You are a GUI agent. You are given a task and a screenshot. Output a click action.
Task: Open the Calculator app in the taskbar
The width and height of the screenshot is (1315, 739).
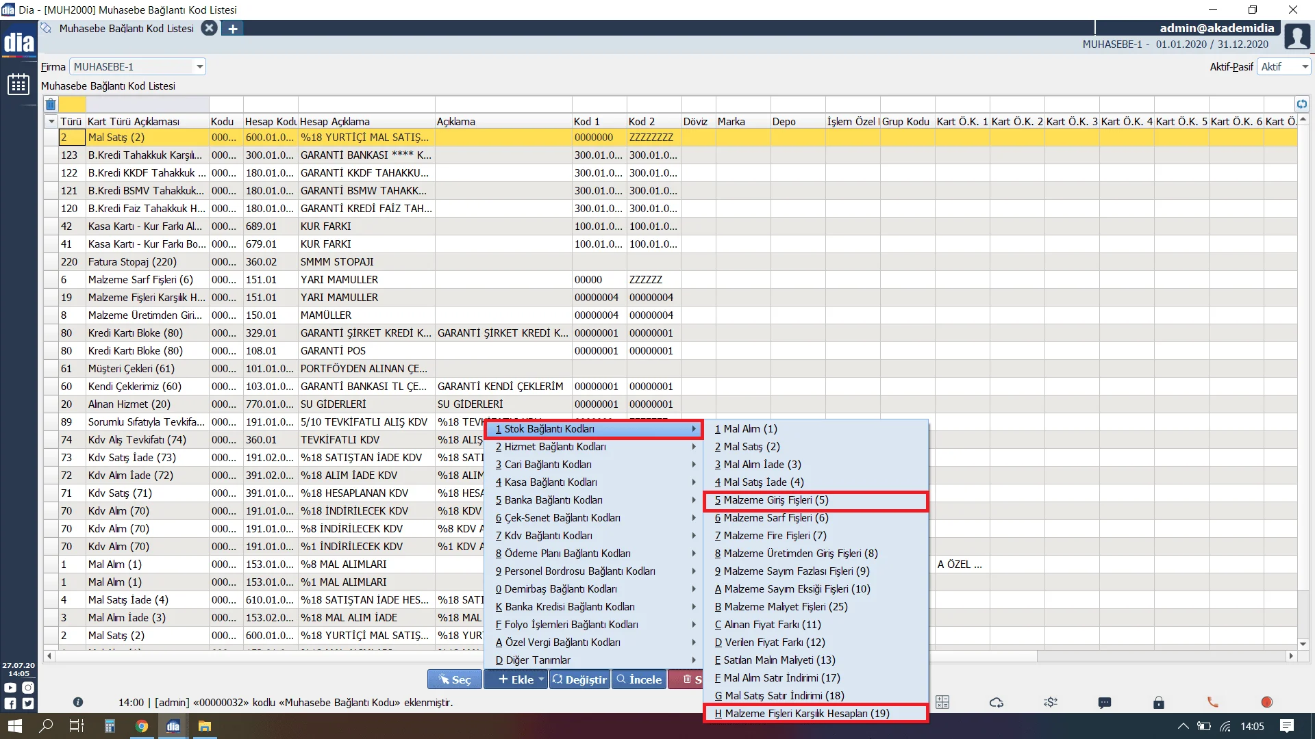tap(110, 726)
